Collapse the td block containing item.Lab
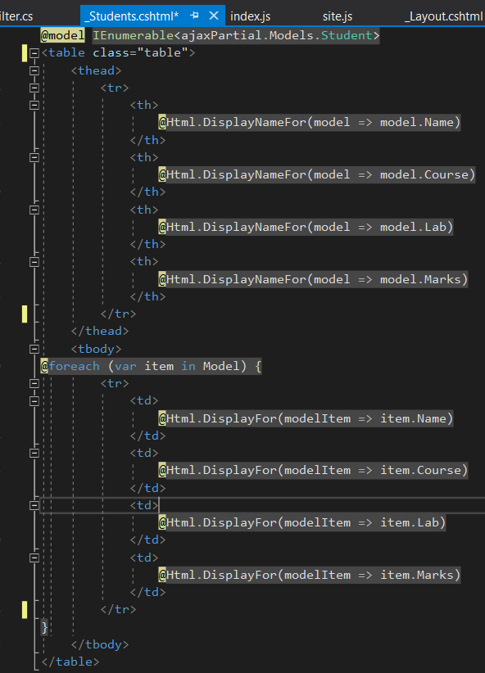The image size is (485, 673). pyautogui.click(x=34, y=506)
